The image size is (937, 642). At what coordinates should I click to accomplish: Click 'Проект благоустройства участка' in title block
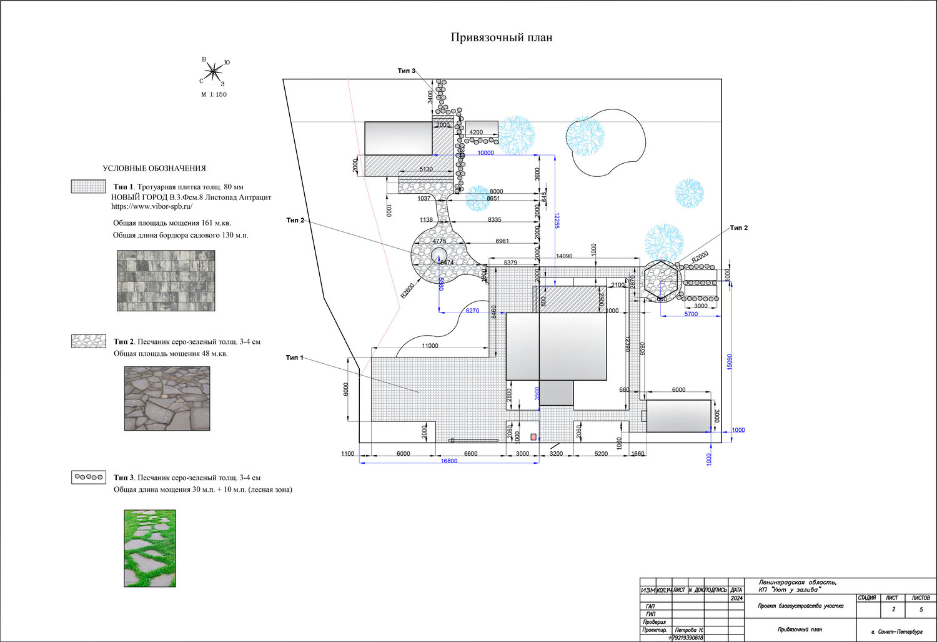(800, 606)
